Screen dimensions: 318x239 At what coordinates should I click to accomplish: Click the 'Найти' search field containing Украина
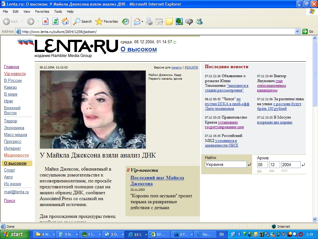(x=225, y=164)
